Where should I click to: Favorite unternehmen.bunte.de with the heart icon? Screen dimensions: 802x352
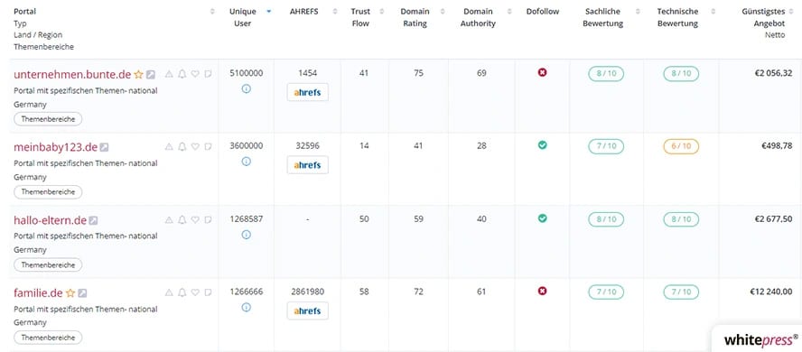click(195, 74)
